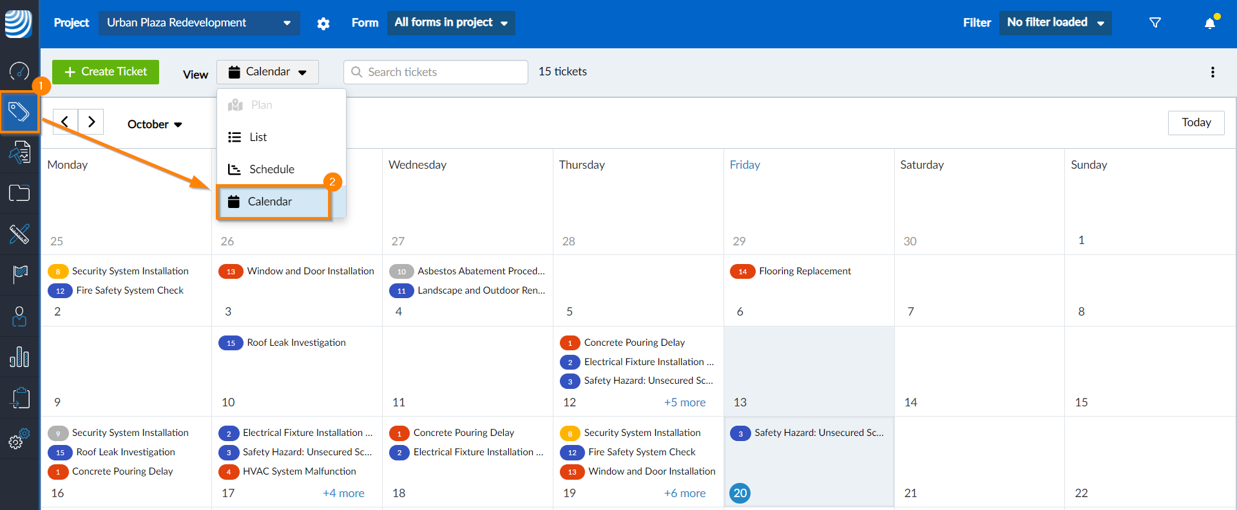Select the highlighted day 20
Viewport: 1237px width, 510px height.
tap(740, 493)
